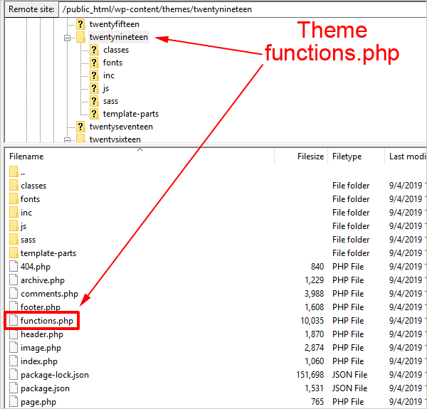This screenshot has width=427, height=409.
Task: Select inc subfolder in the tree
Action: (x=109, y=75)
